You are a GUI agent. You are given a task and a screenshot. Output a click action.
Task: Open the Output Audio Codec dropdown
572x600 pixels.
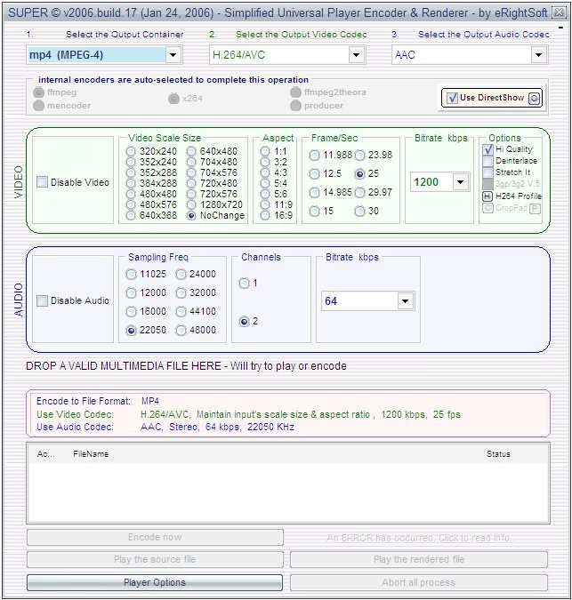point(539,55)
